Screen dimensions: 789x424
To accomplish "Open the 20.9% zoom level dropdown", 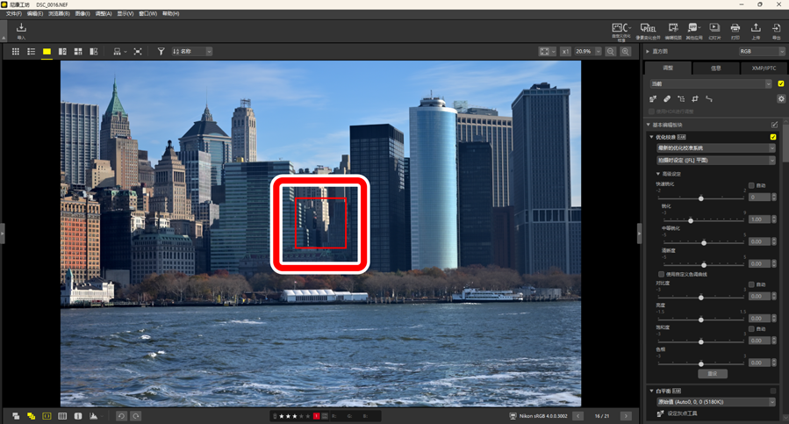I will click(x=599, y=52).
